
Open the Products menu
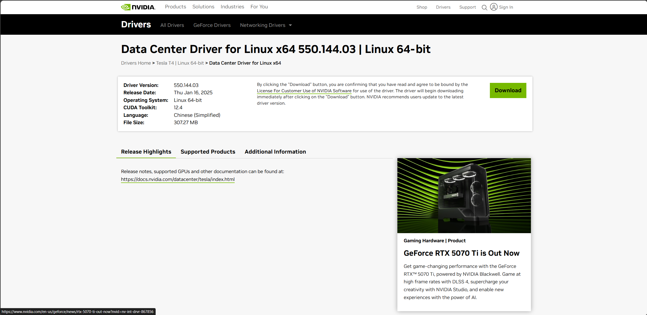tap(175, 7)
